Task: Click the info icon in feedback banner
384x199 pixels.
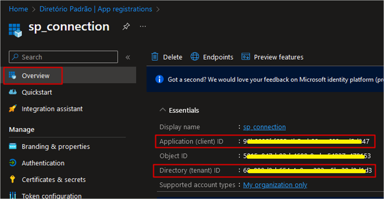Action: click(159, 79)
